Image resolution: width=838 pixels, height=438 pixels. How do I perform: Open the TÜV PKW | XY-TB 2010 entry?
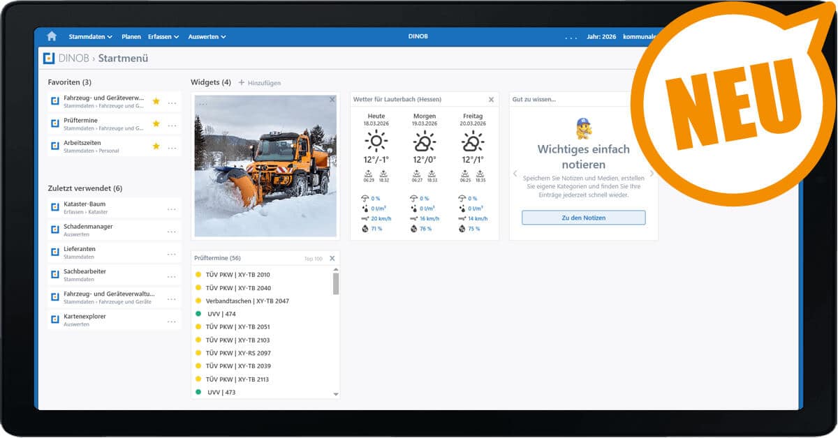(237, 275)
